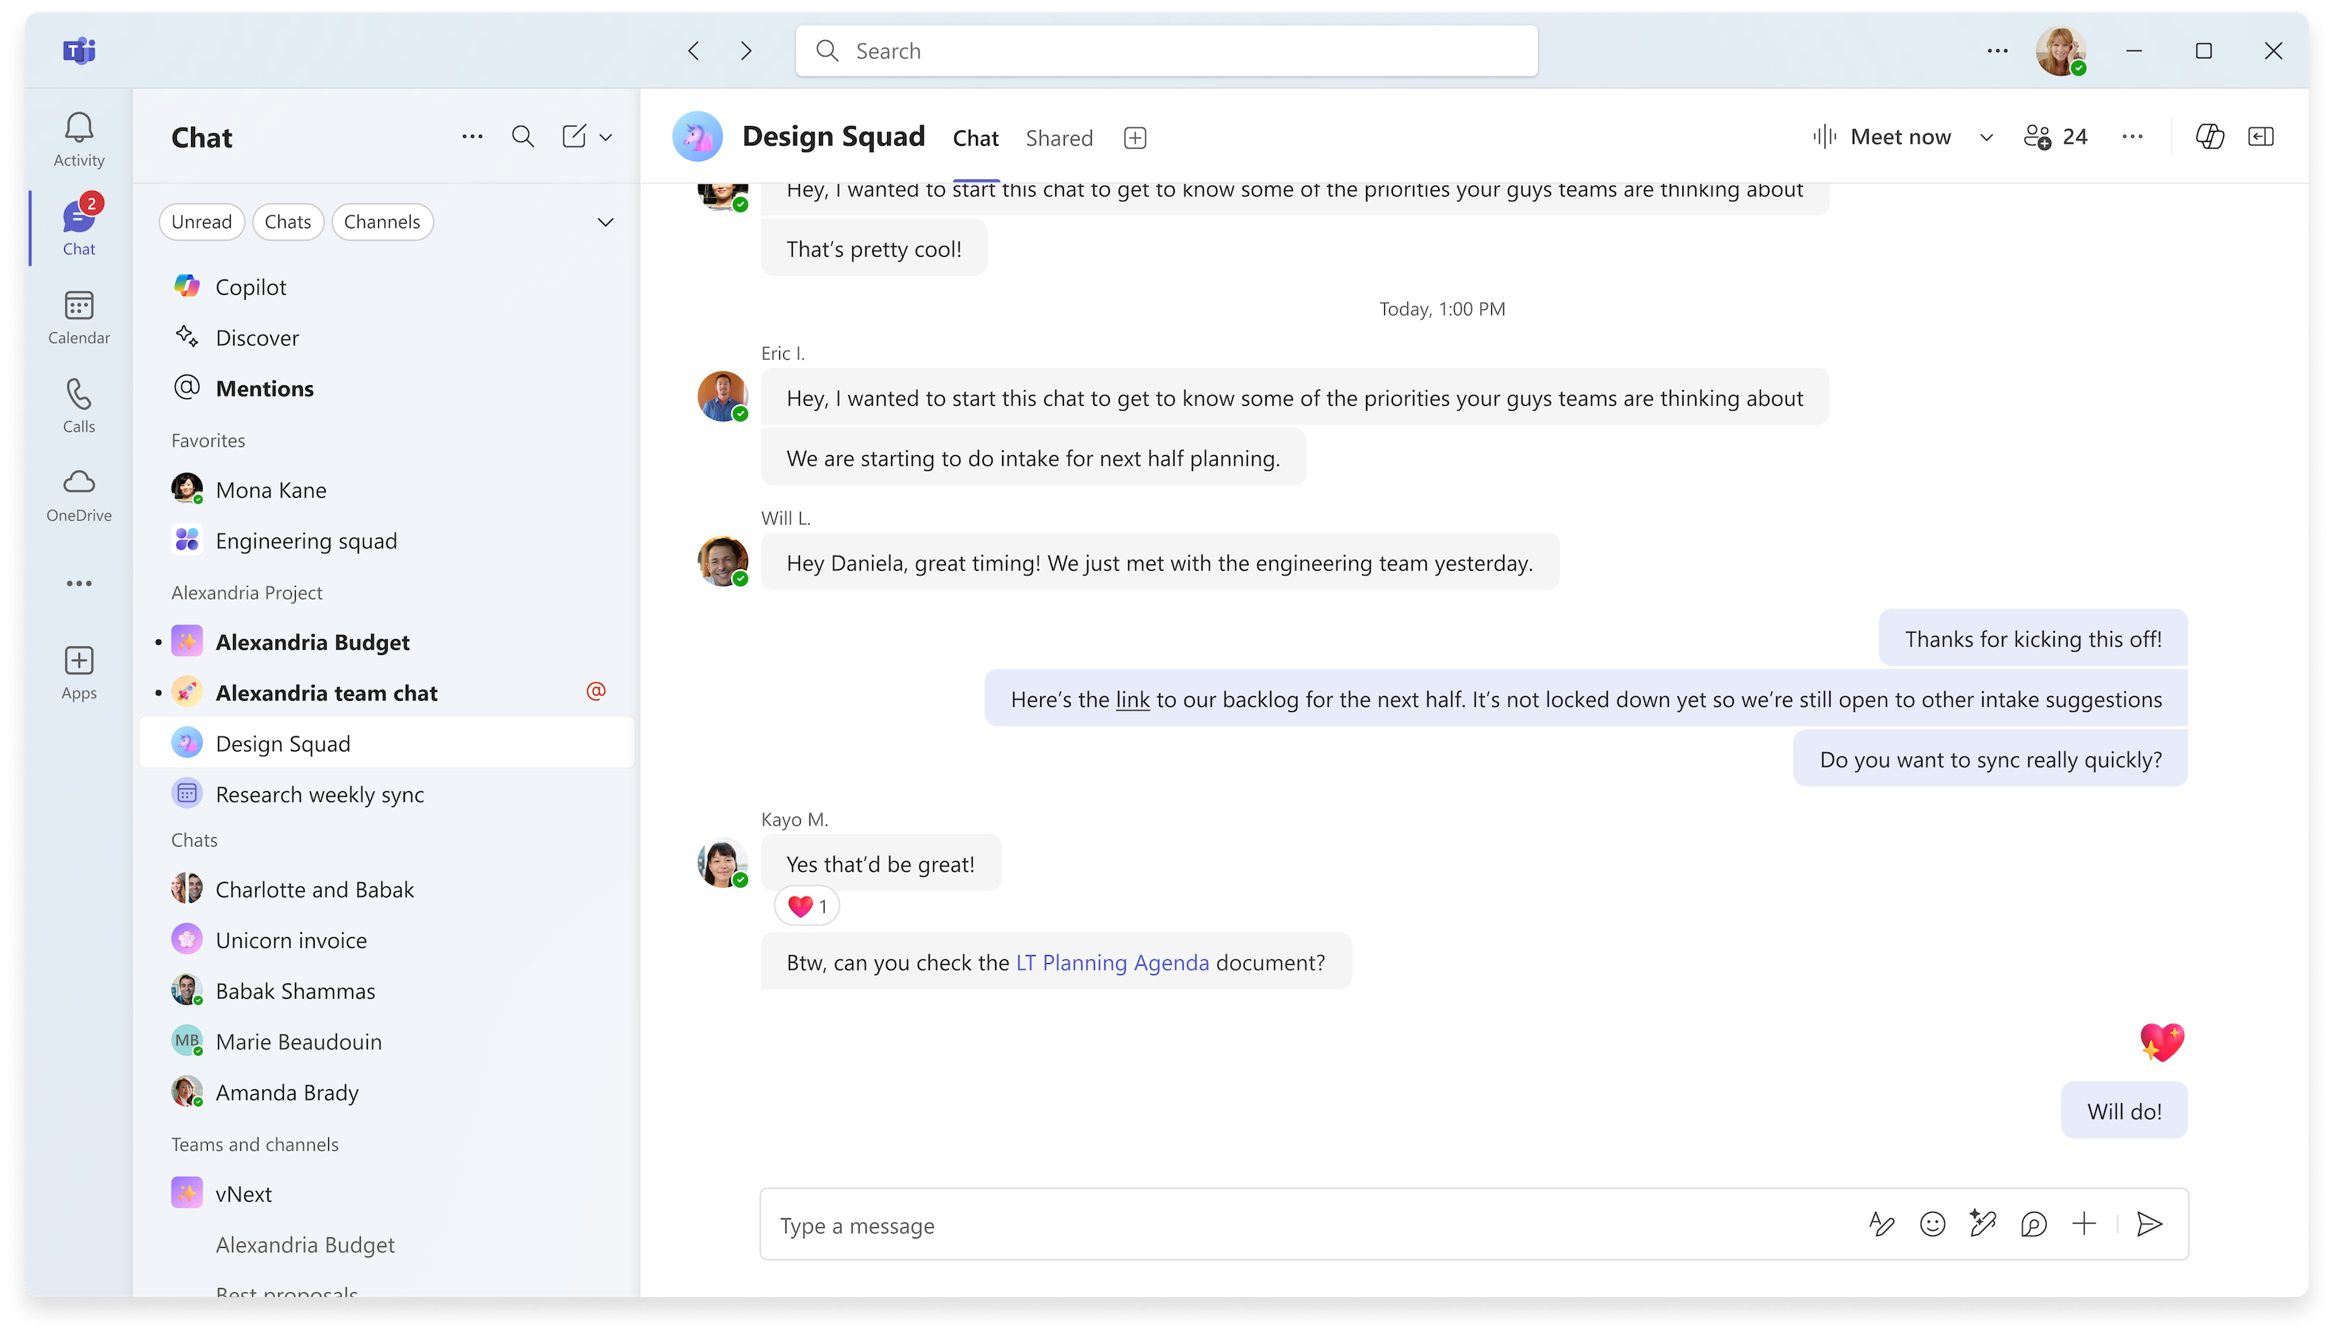Expand the more options menu in header
Image resolution: width=2334 pixels, height=1335 pixels.
[2132, 136]
